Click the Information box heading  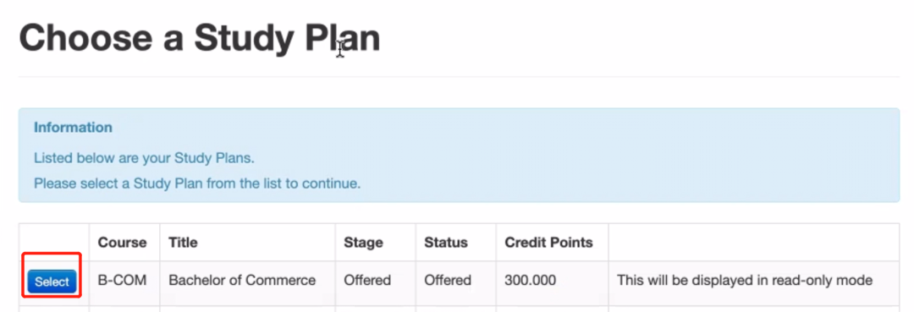click(73, 127)
